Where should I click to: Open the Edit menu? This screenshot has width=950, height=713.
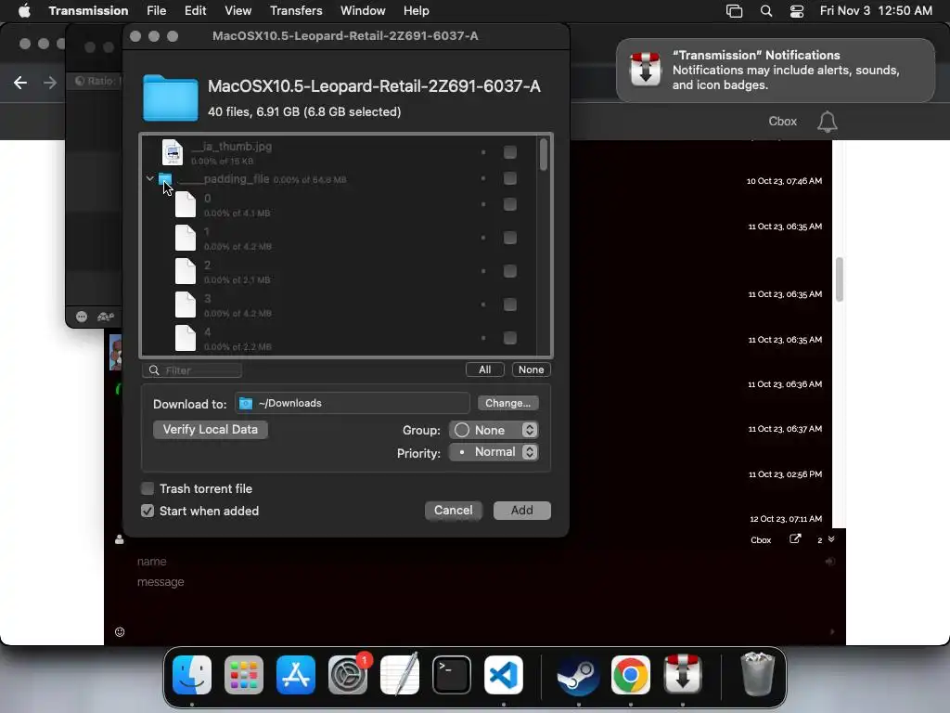195,11
